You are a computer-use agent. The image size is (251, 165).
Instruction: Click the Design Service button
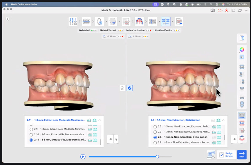coord(226,155)
